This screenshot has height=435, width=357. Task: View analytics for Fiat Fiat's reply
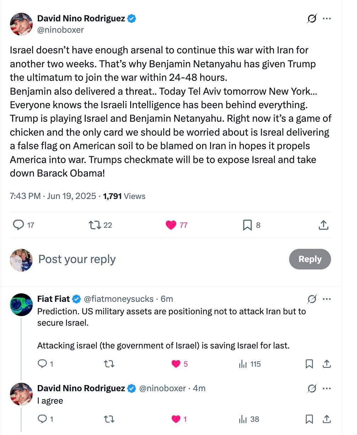(x=243, y=364)
